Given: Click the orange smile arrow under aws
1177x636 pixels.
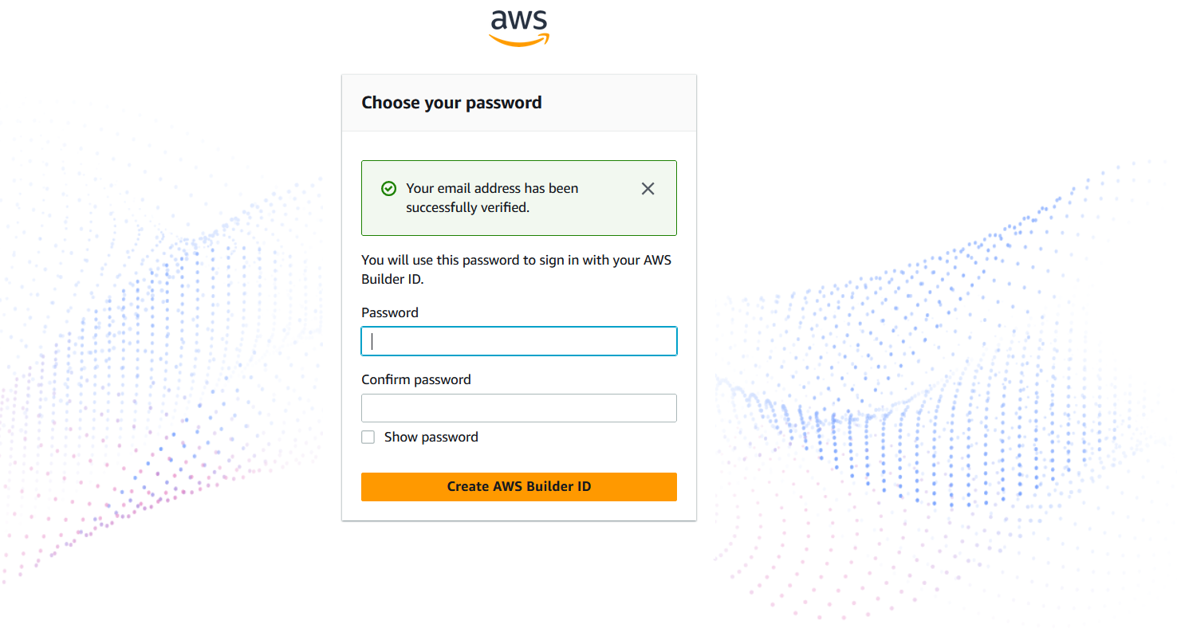Looking at the screenshot, I should (x=519, y=41).
